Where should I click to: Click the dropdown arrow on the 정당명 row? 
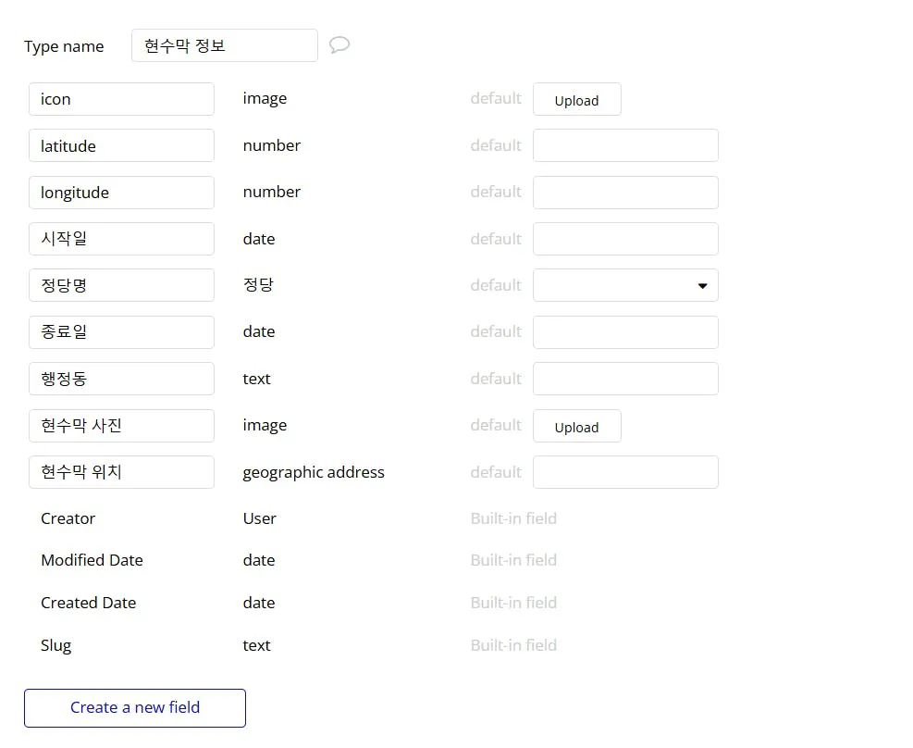702,285
